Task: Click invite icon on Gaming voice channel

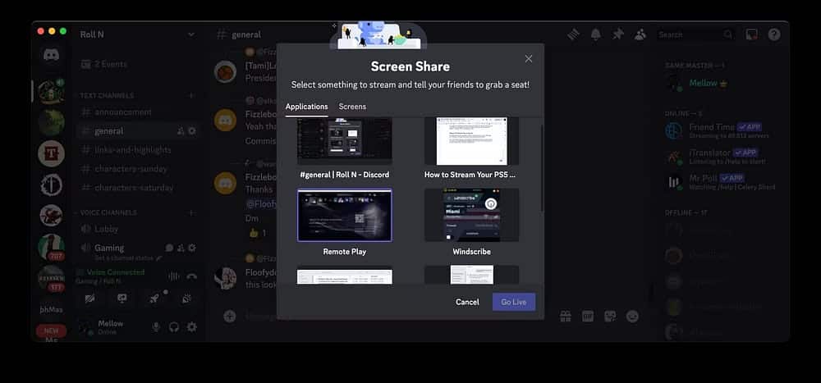Action: point(181,248)
